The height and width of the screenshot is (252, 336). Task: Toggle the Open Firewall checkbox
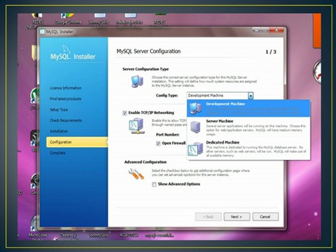coord(158,143)
